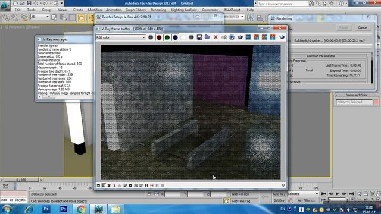381x214 pixels.
Task: Open the MAXScript menu
Action: pyautogui.click(x=232, y=10)
